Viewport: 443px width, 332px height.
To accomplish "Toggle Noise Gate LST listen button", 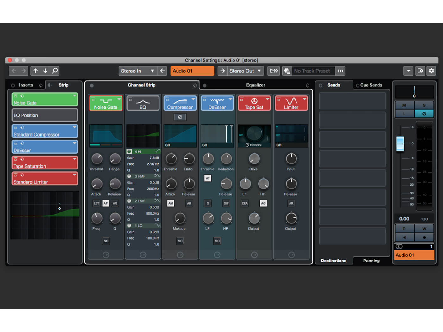I will (x=97, y=203).
